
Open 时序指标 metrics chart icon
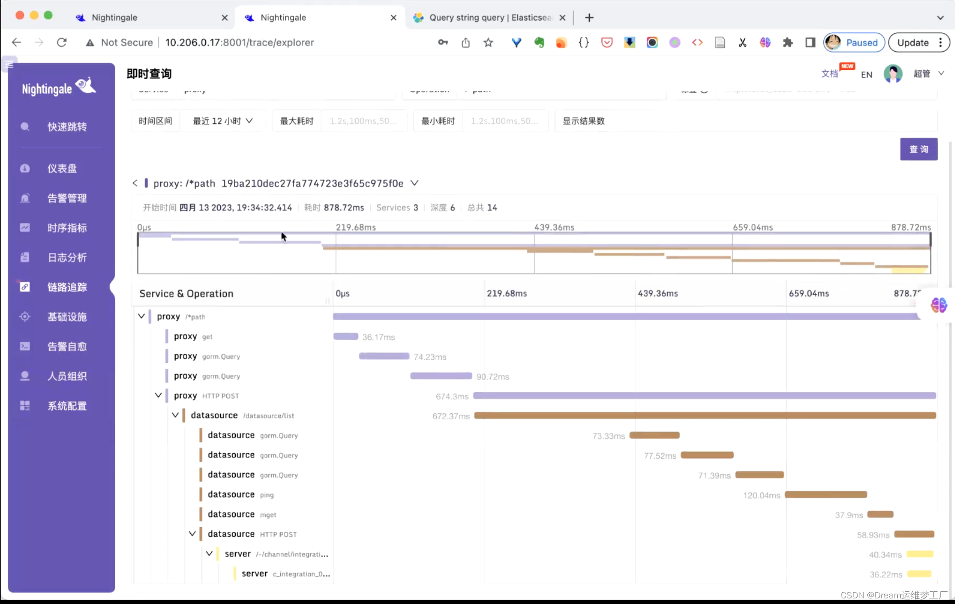(x=25, y=228)
